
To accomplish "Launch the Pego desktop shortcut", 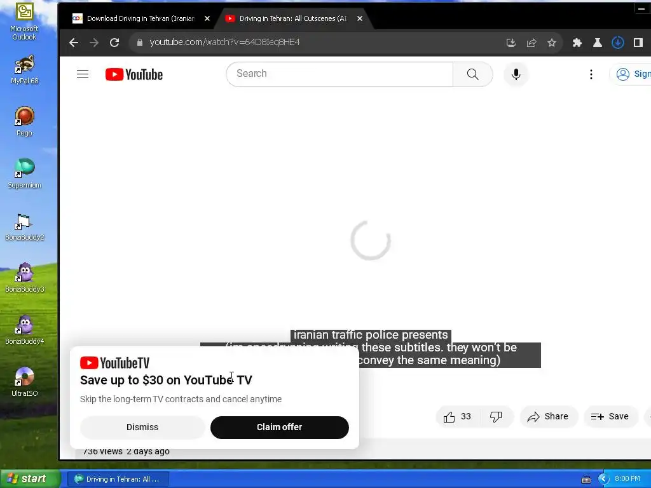I will point(25,121).
